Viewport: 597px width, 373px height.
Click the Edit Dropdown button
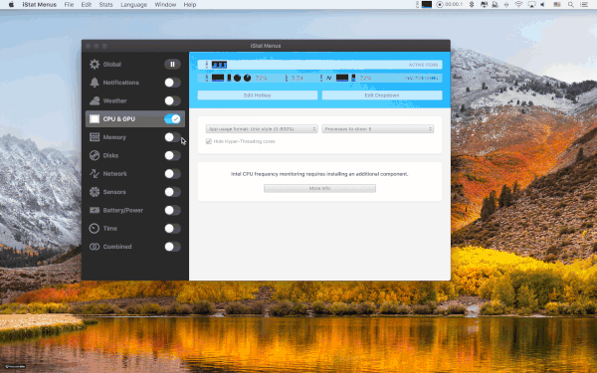pyautogui.click(x=382, y=95)
